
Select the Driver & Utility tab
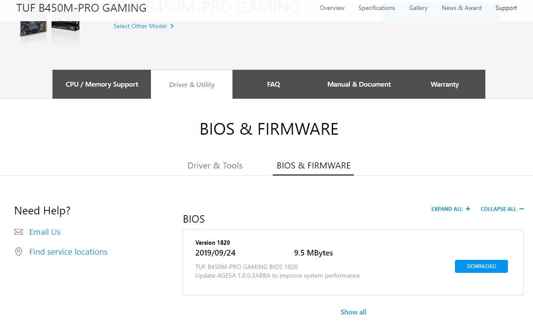click(x=192, y=84)
